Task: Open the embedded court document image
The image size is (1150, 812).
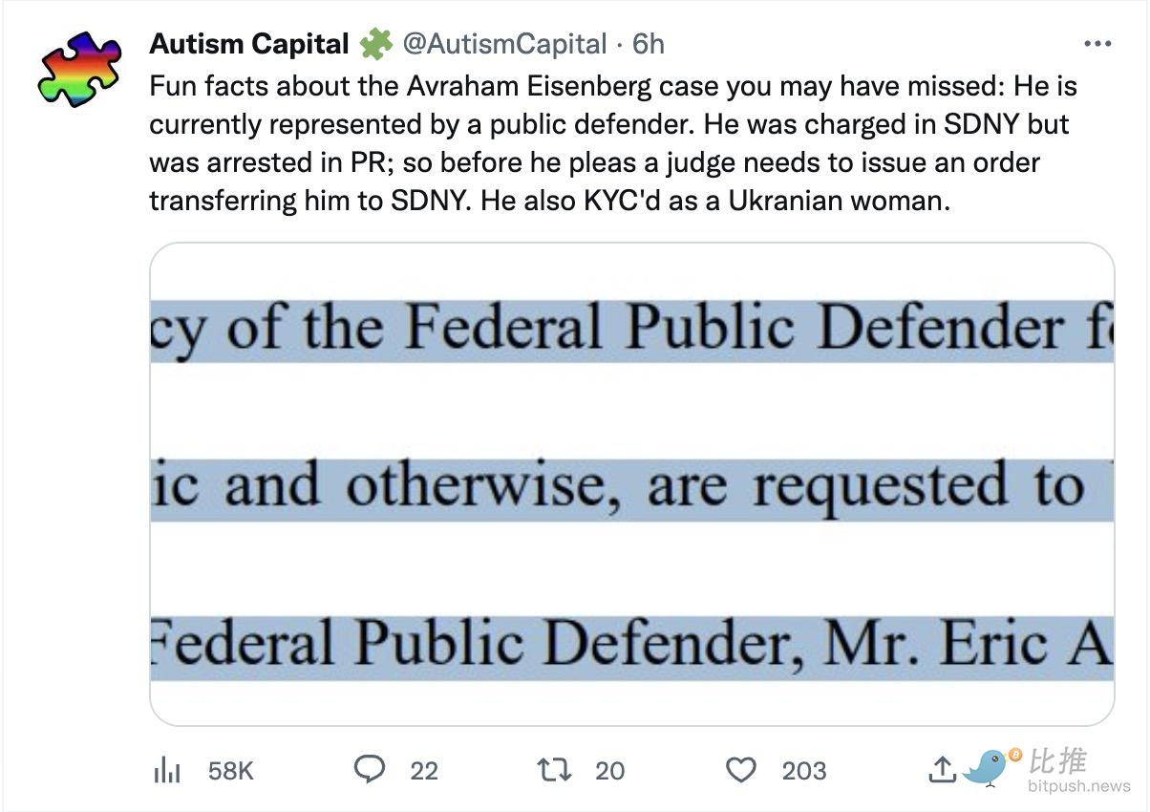Action: pos(632,484)
